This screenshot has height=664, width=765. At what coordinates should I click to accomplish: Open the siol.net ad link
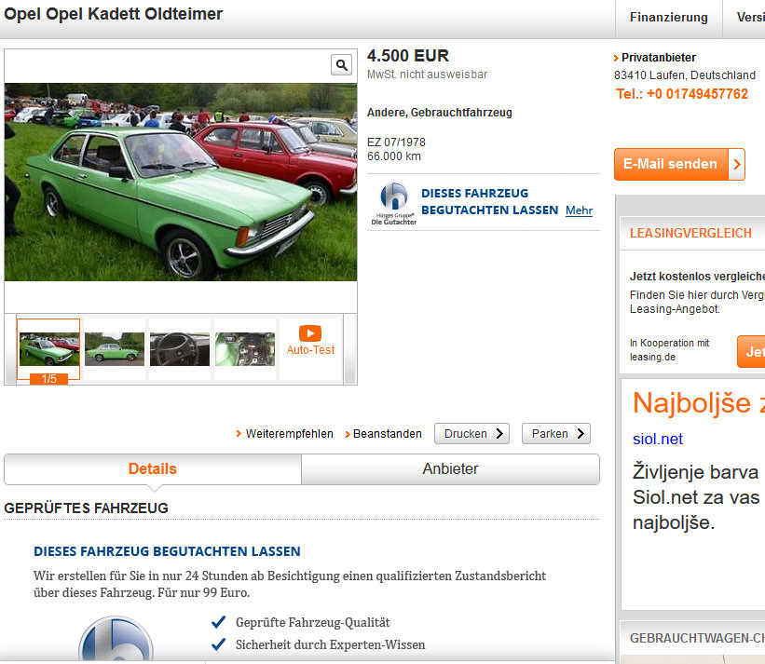pyautogui.click(x=657, y=439)
